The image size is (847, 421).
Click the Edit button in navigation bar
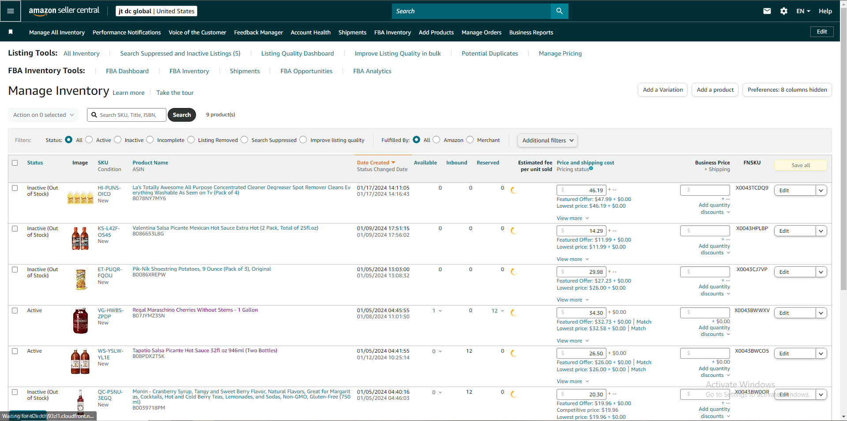(822, 32)
